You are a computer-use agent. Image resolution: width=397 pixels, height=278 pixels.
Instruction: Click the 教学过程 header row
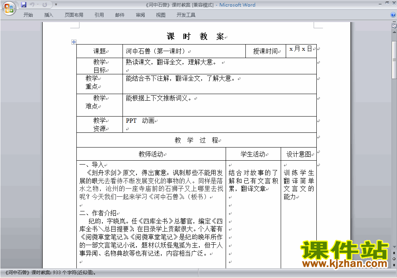tap(197, 140)
